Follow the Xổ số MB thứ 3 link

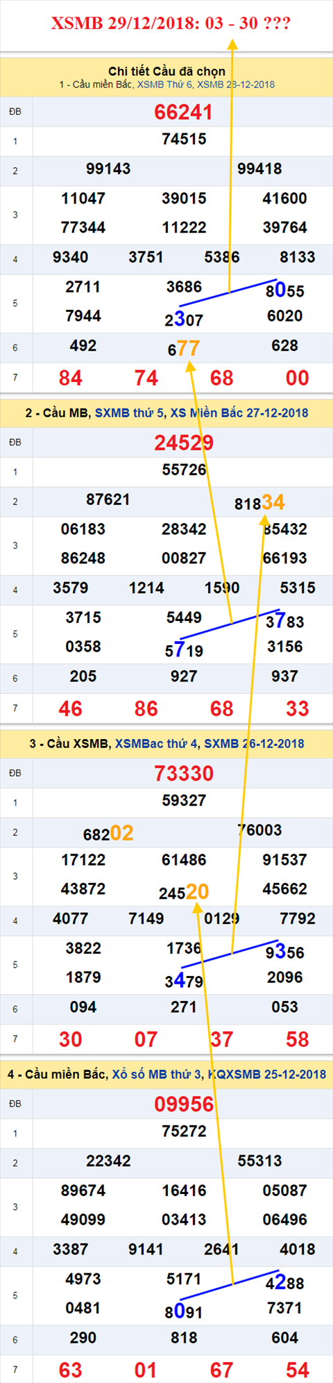pyautogui.click(x=157, y=1074)
